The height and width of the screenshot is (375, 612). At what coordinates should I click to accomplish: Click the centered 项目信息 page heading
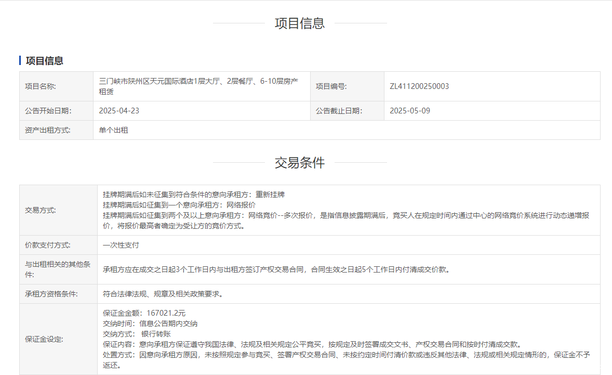click(300, 23)
